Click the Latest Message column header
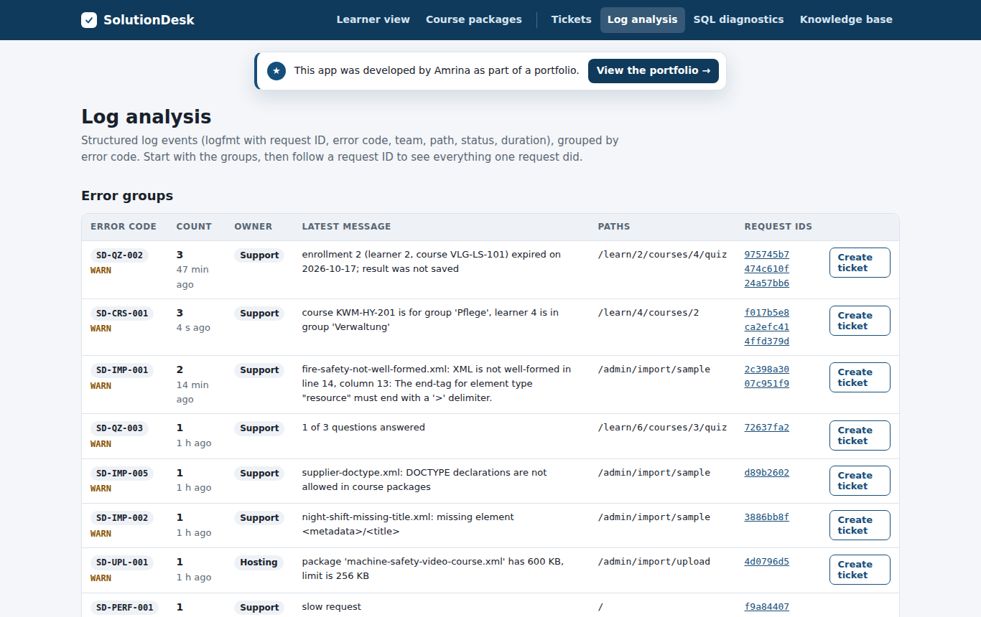 [347, 227]
